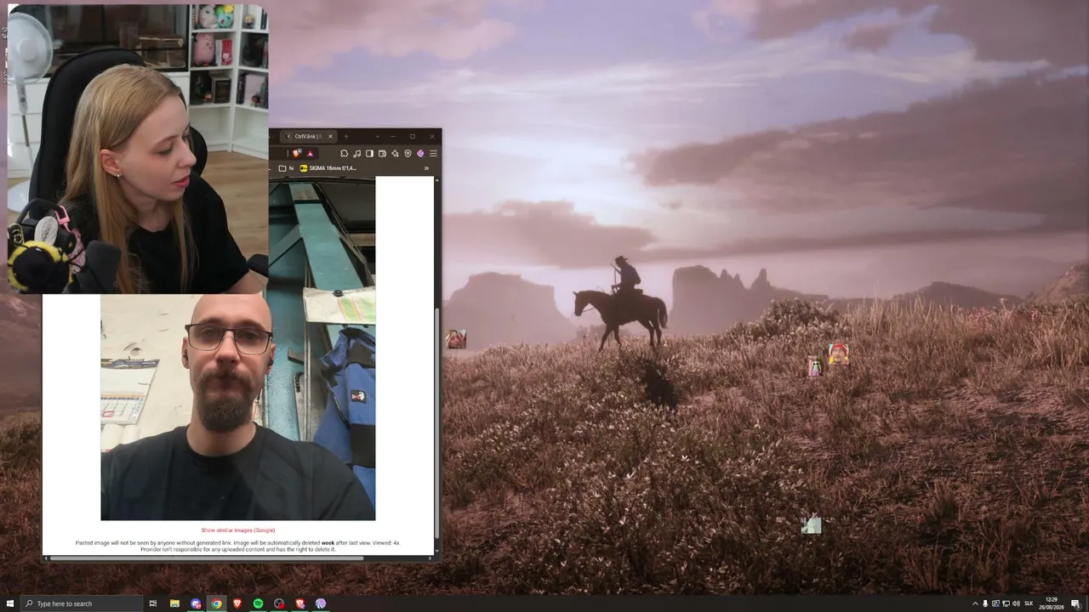Select the red-faced desktop icon
This screenshot has height=612, width=1089.
coord(838,354)
